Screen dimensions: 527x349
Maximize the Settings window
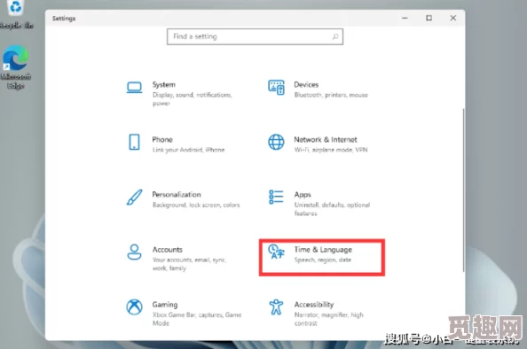click(x=429, y=18)
